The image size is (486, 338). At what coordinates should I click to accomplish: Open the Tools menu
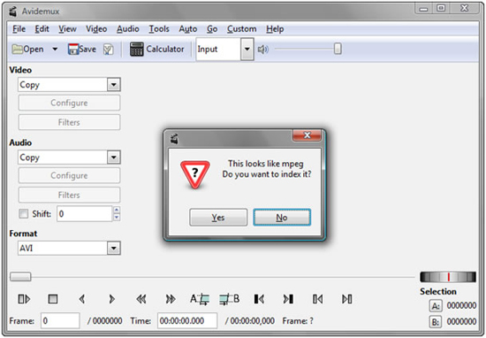pyautogui.click(x=159, y=29)
